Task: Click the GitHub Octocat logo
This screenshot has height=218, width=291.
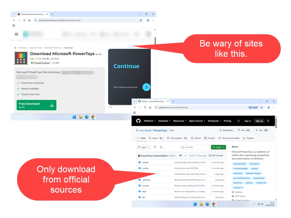Action: click(x=138, y=121)
